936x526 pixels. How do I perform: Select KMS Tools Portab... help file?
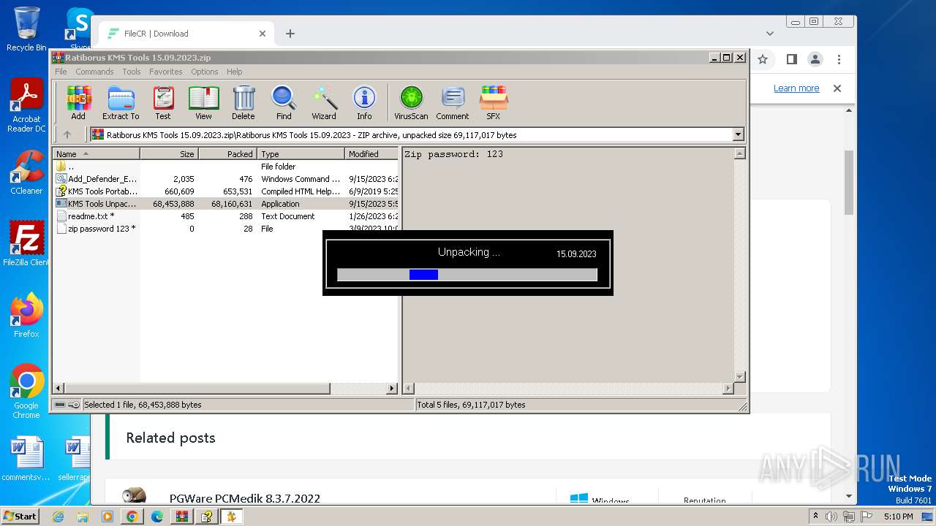(x=225, y=191)
